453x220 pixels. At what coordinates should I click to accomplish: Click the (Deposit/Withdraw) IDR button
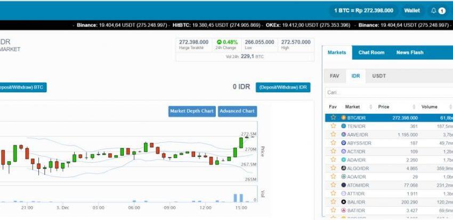(283, 88)
